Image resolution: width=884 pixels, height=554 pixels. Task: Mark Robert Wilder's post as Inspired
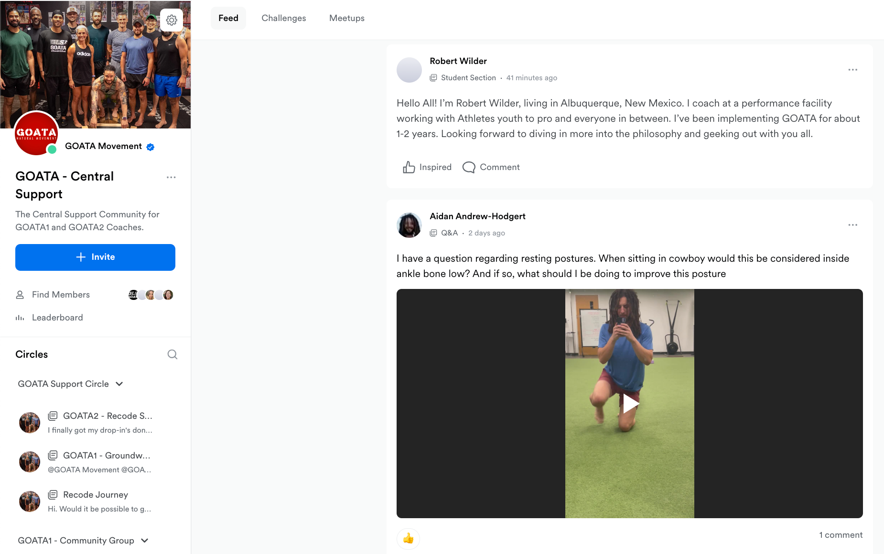click(x=427, y=167)
